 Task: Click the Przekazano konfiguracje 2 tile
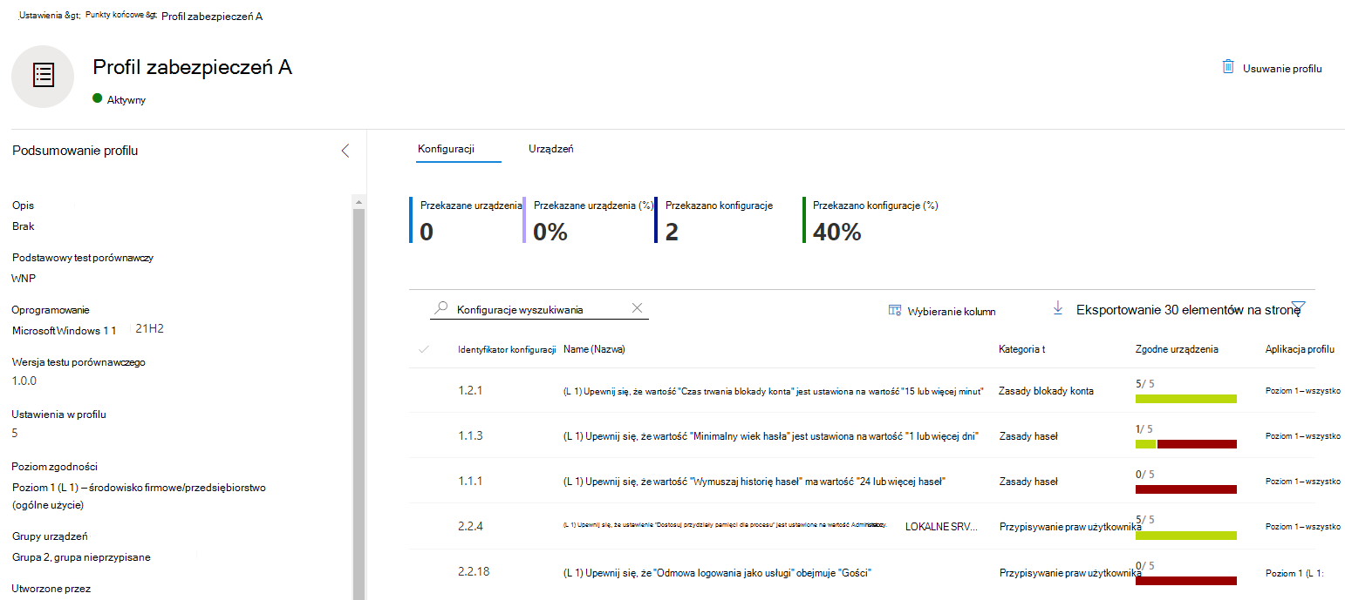pyautogui.click(x=715, y=220)
